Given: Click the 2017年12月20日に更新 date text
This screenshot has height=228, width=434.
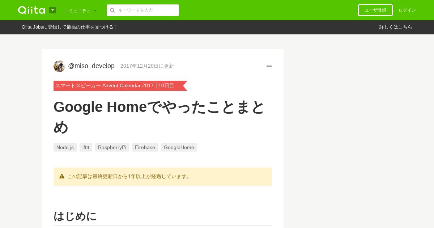Looking at the screenshot, I should click(x=147, y=66).
